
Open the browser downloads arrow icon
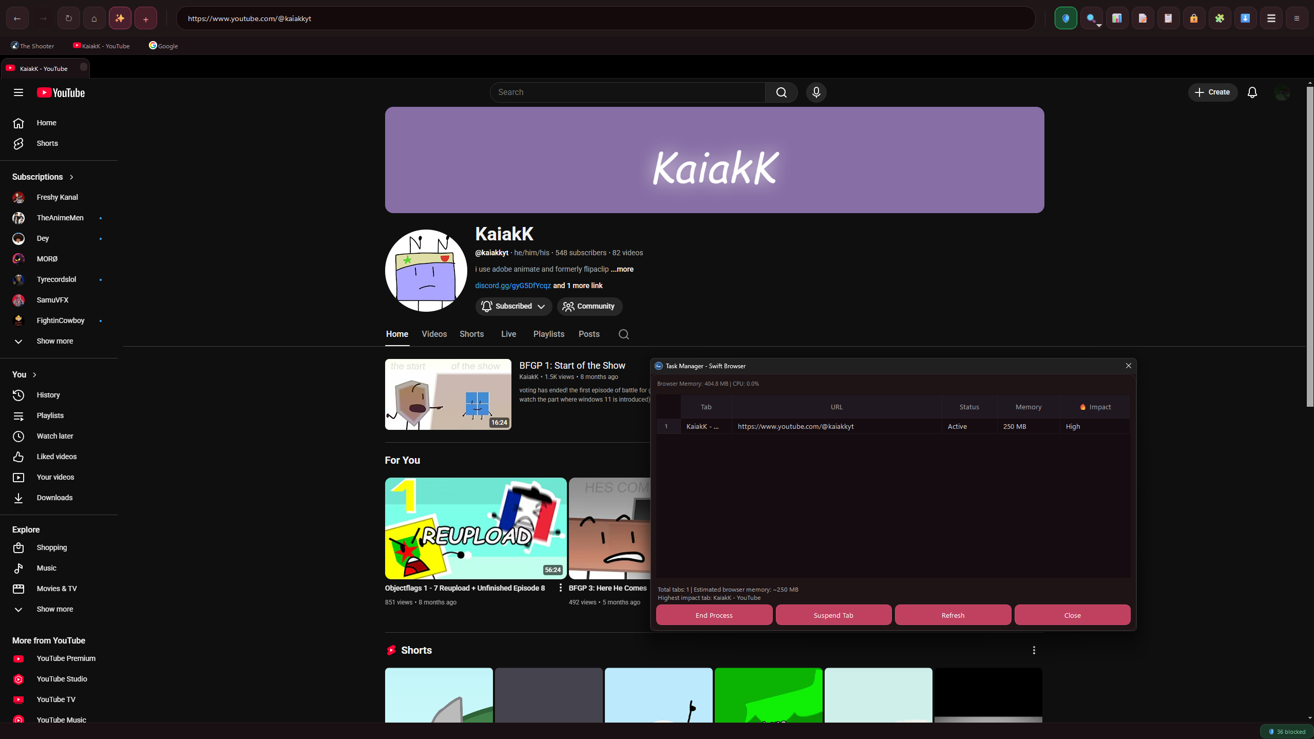point(1245,18)
